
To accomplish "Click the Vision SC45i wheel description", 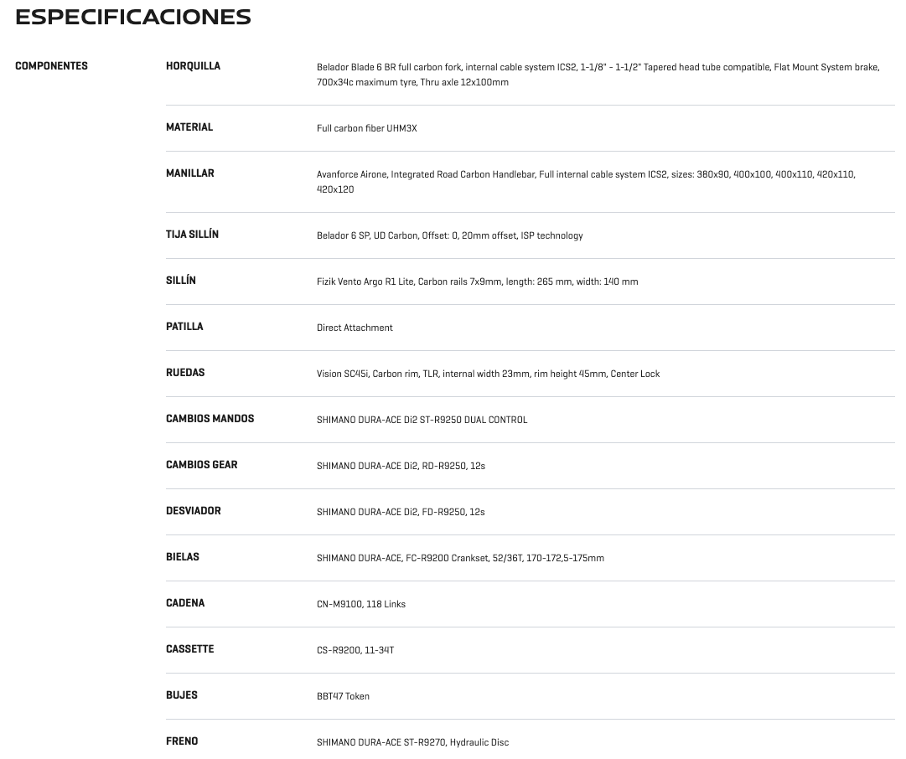I will 489,374.
